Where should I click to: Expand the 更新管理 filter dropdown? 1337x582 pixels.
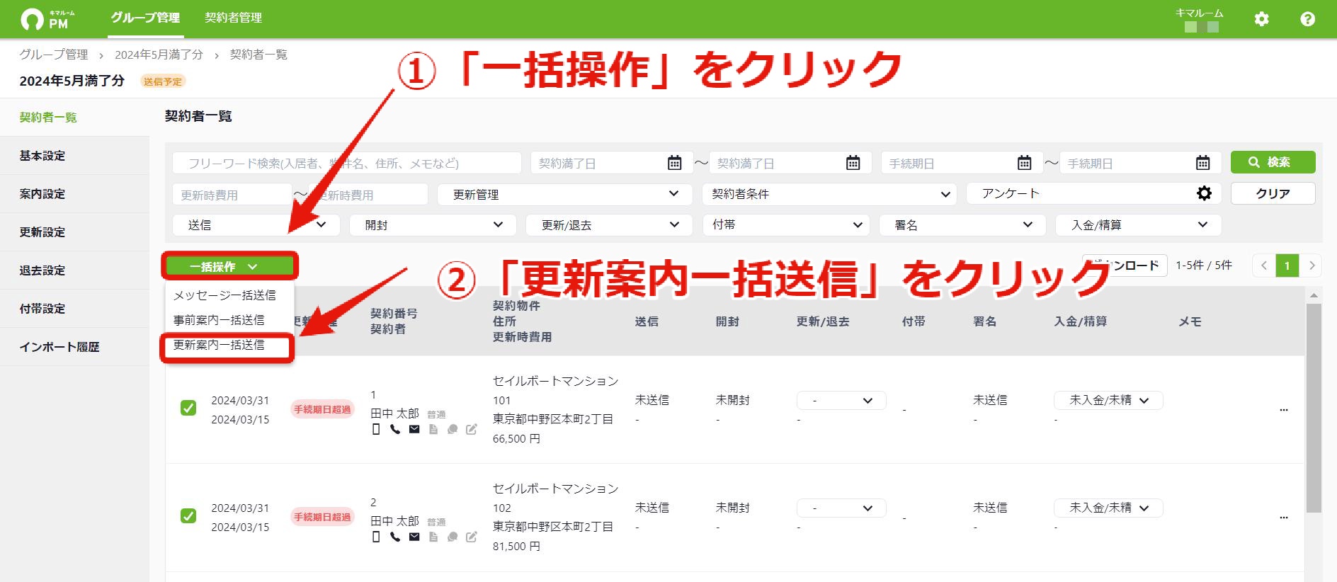tap(564, 194)
